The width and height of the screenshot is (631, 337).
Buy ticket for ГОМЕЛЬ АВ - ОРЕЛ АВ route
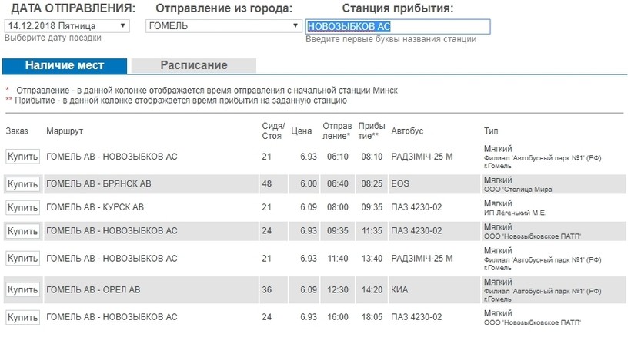click(x=23, y=289)
